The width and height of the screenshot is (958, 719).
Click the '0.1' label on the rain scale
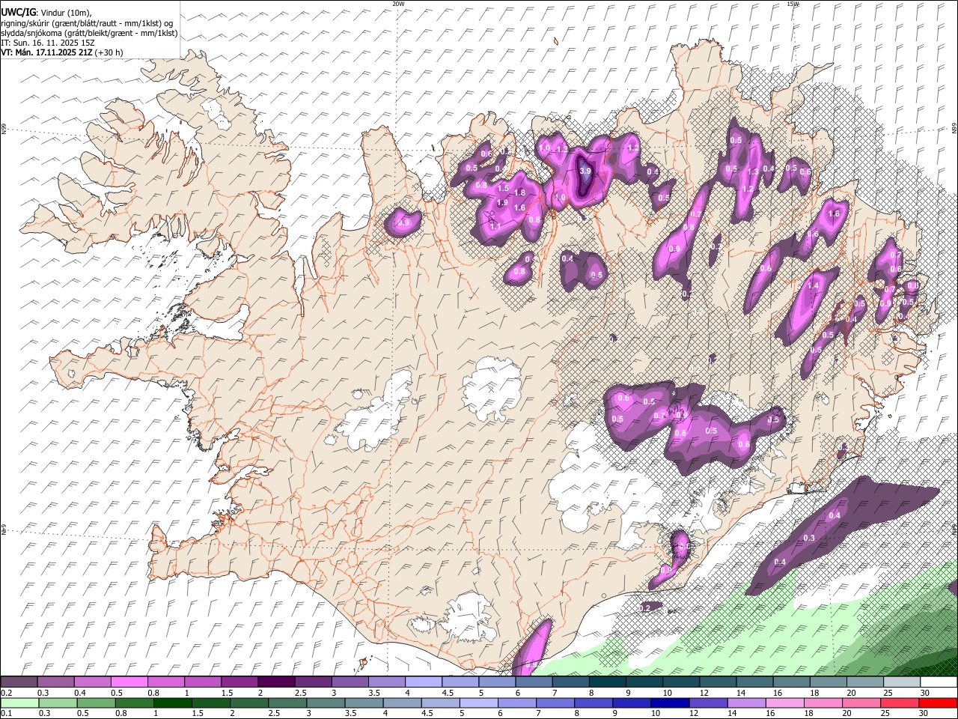(6, 714)
